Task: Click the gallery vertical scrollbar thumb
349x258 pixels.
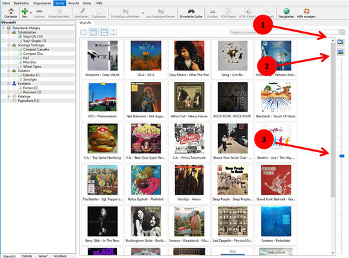Action: [x=333, y=119]
